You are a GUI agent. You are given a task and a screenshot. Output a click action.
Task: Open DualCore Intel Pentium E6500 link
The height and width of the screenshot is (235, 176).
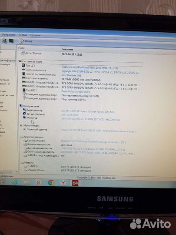(x=90, y=68)
